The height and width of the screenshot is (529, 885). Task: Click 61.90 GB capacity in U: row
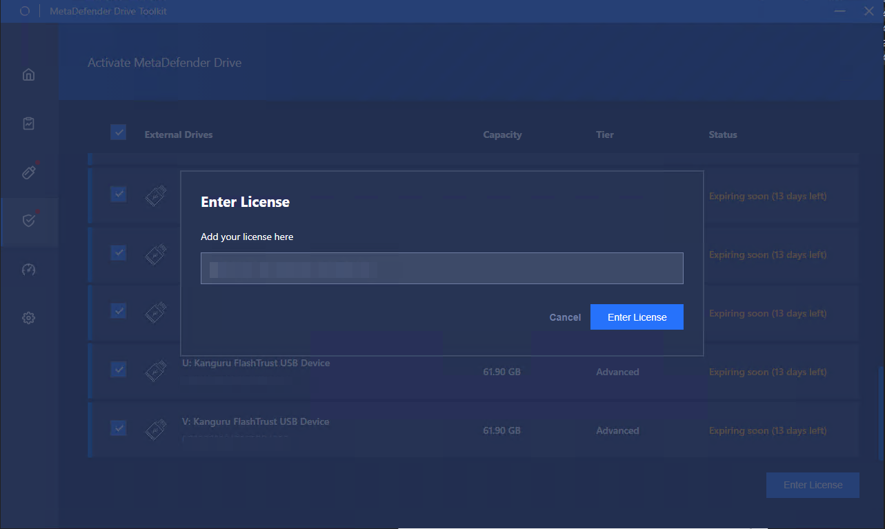(x=501, y=372)
